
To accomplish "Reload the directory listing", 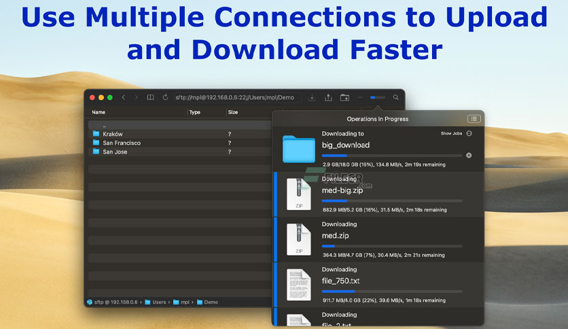I will [165, 97].
